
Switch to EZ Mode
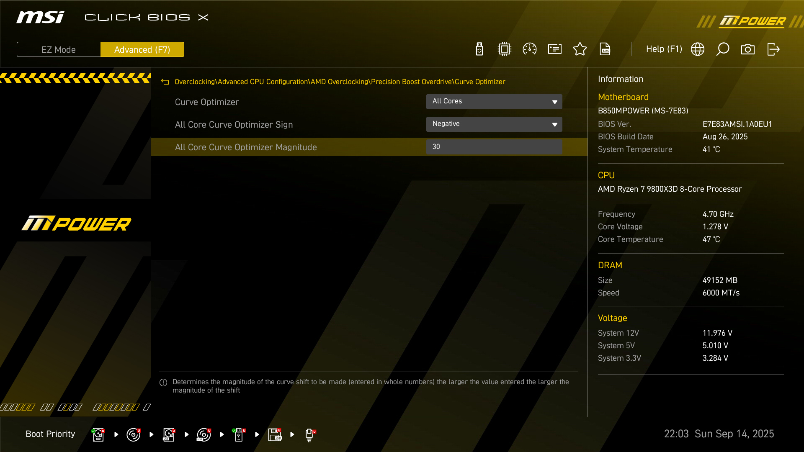59,49
